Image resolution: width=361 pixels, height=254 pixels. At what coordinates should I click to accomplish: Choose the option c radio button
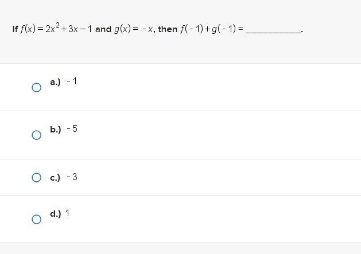(x=36, y=178)
